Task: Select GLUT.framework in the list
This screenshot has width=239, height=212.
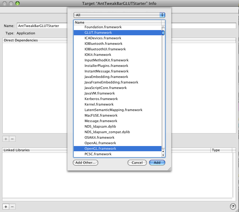Action: [x=98, y=33]
